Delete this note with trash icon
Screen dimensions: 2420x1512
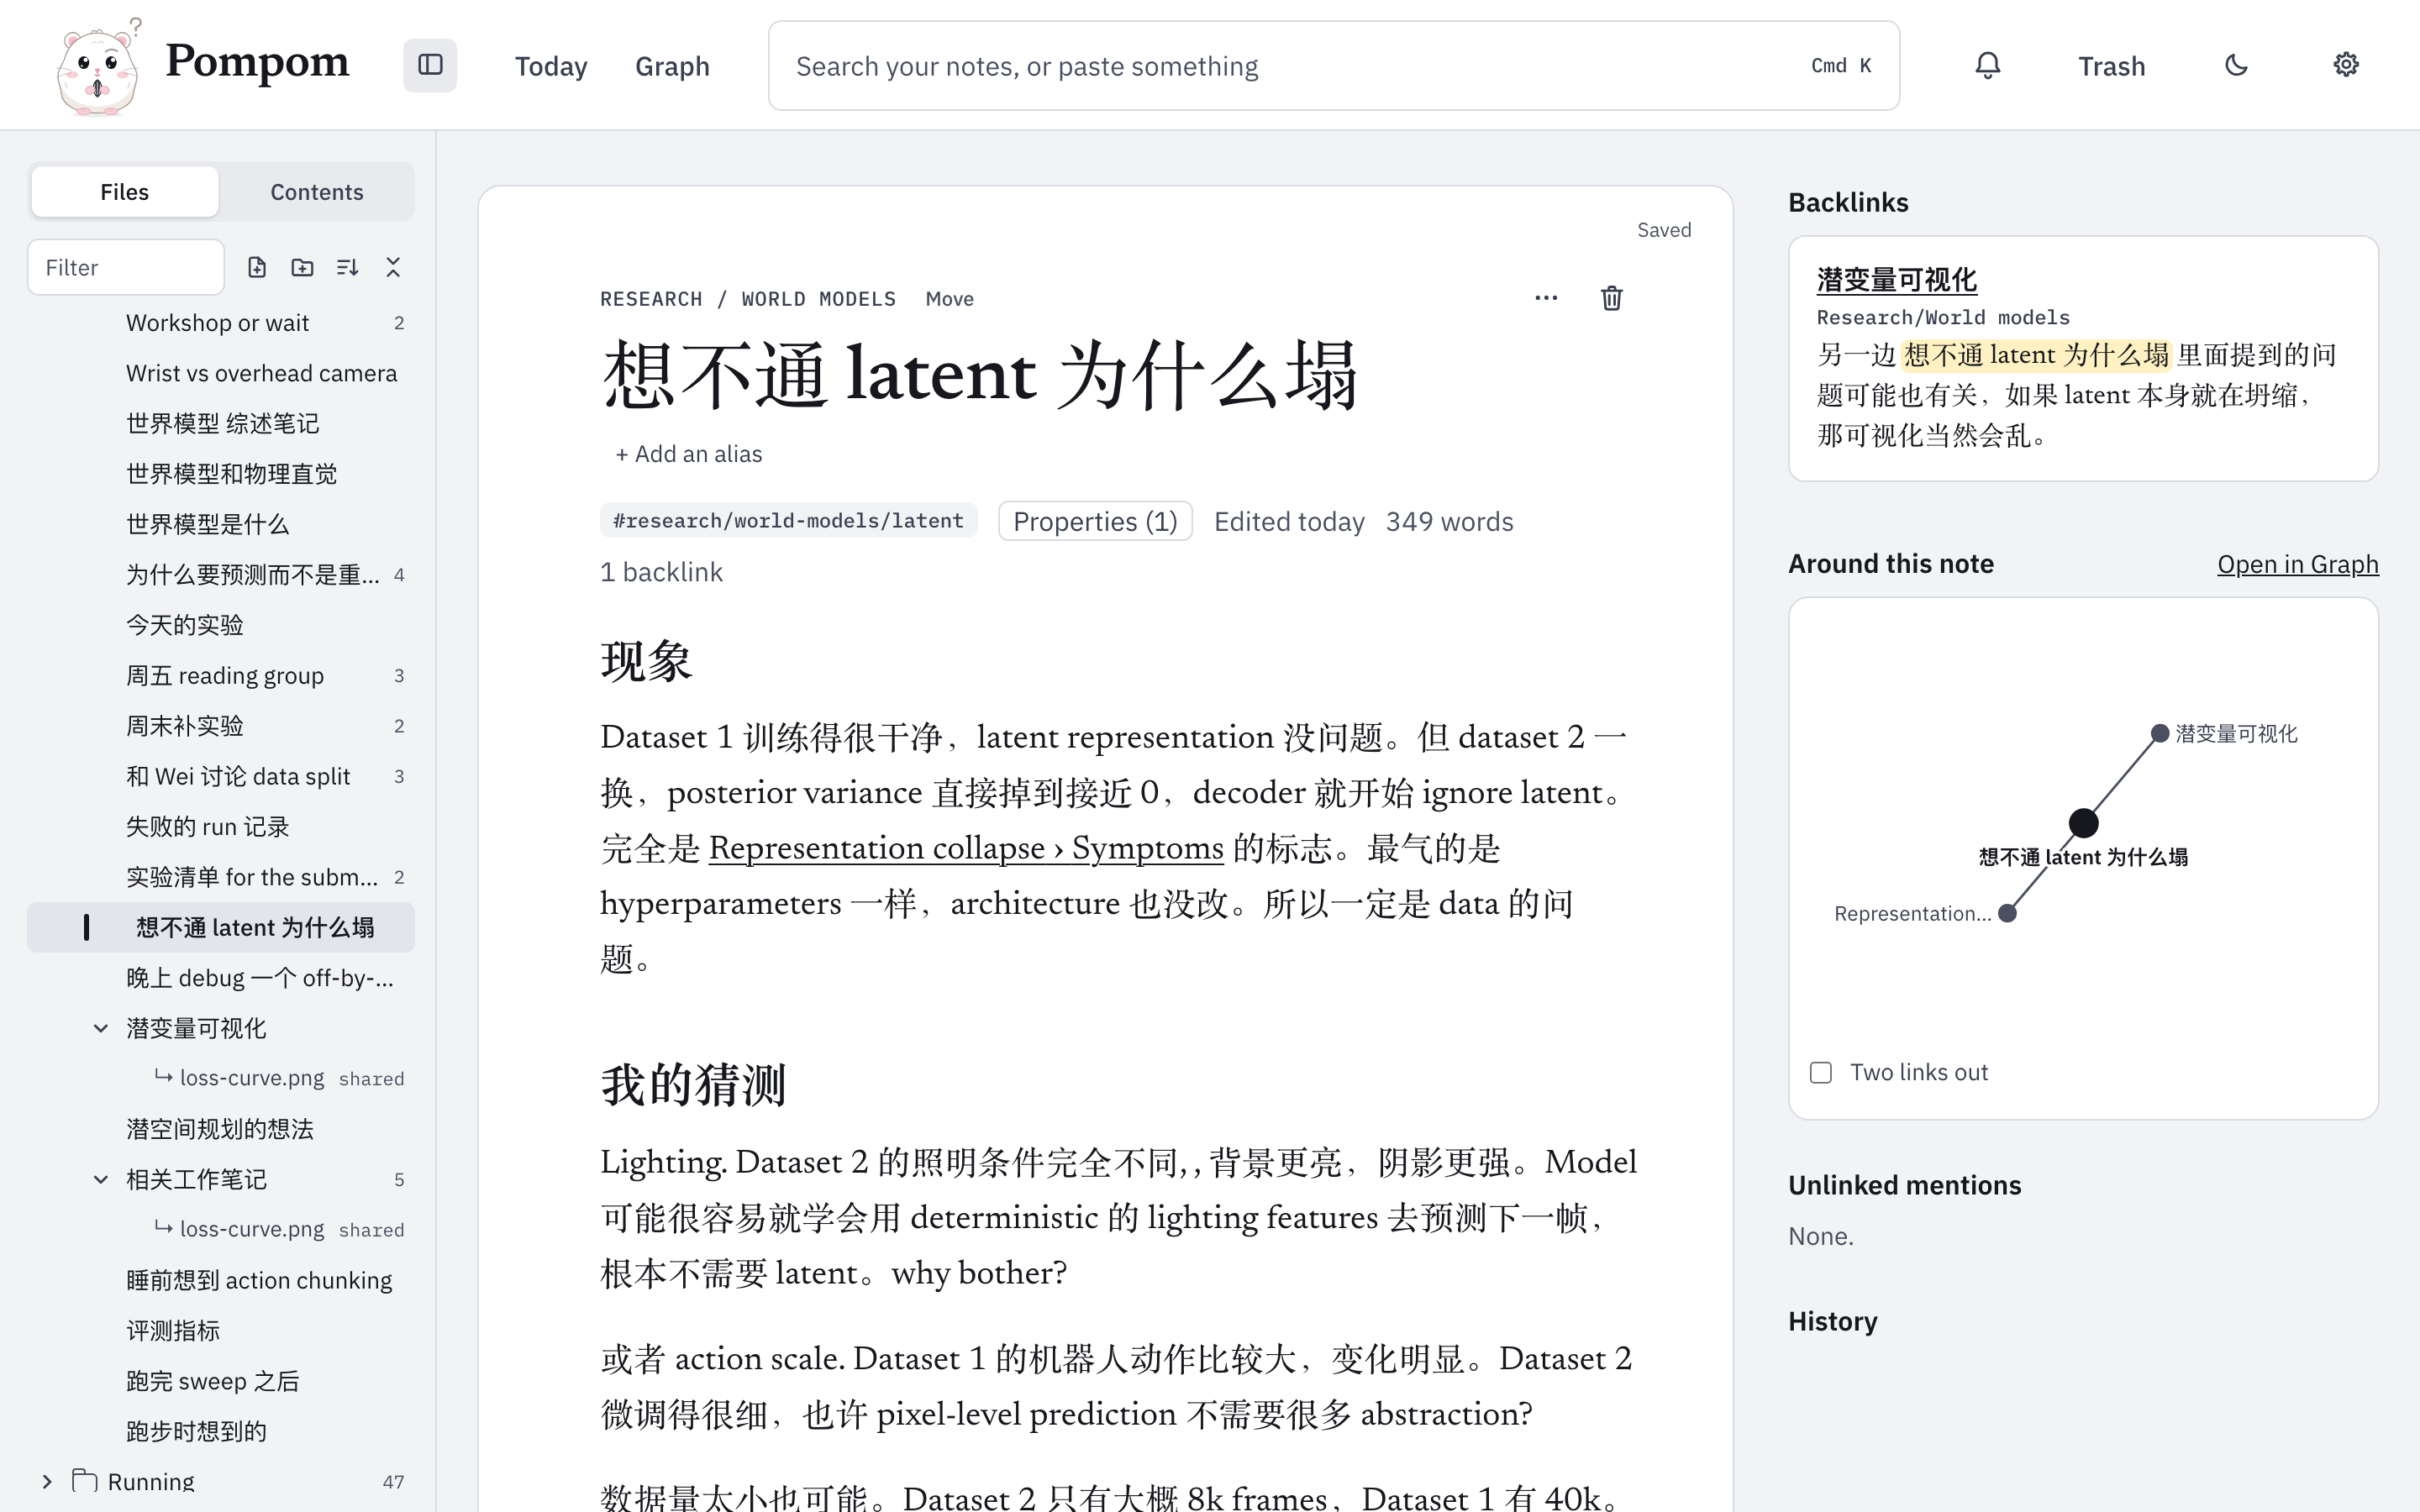[x=1612, y=298]
